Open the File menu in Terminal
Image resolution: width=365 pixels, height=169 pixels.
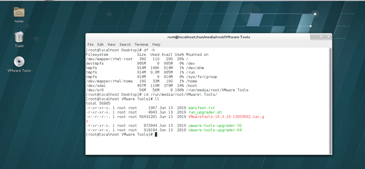90,44
